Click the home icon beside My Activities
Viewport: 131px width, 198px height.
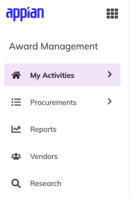click(x=16, y=75)
